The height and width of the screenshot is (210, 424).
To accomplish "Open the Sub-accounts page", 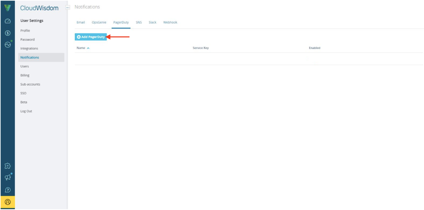I will 30,84.
